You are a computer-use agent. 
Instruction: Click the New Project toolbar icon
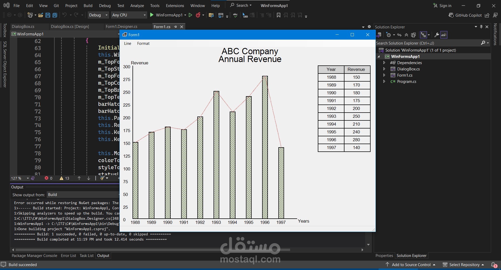pos(30,15)
